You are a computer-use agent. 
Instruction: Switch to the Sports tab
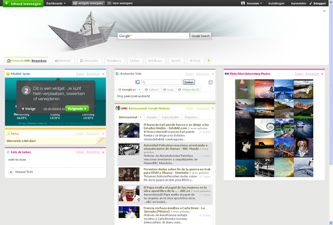176,61
